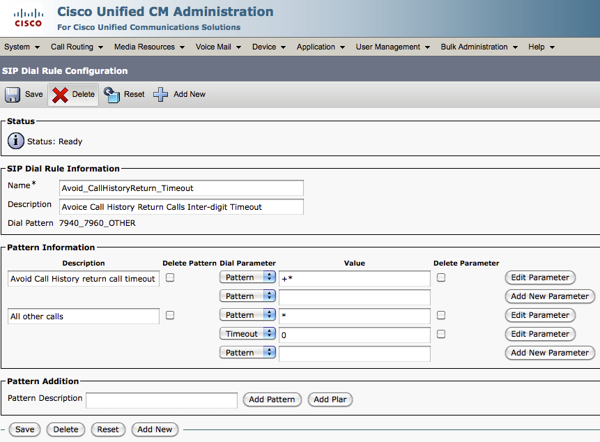Click the Timeout value field containing 0

click(x=355, y=335)
